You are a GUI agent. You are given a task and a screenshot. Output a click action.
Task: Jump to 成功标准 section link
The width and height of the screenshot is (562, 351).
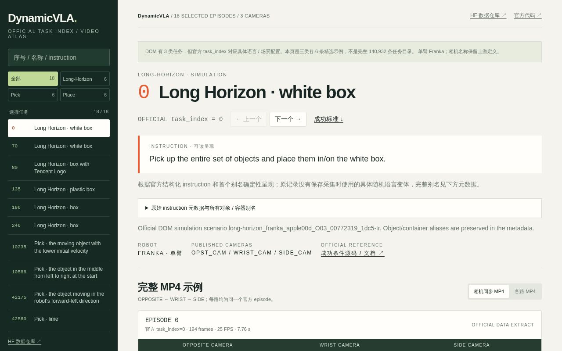[328, 119]
